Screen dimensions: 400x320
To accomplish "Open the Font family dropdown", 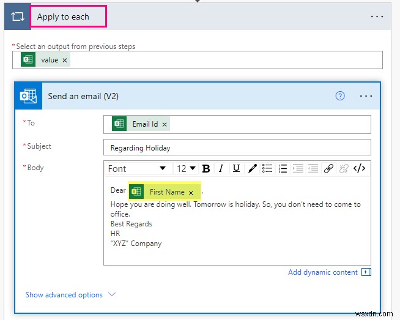I will click(138, 169).
